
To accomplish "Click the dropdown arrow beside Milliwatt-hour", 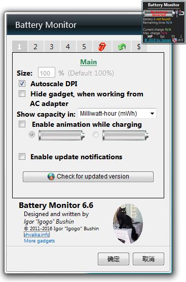I will click(152, 114).
